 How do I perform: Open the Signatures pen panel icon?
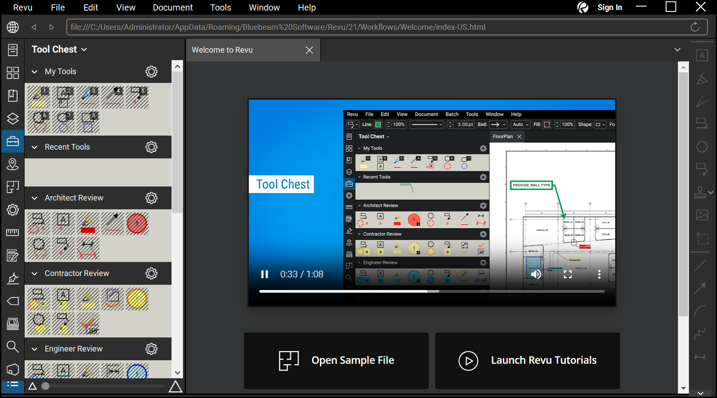pos(13,278)
